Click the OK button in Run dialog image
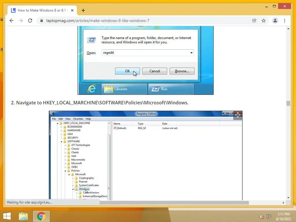Screen dimensions: 296x222 pyautogui.click(x=127, y=71)
